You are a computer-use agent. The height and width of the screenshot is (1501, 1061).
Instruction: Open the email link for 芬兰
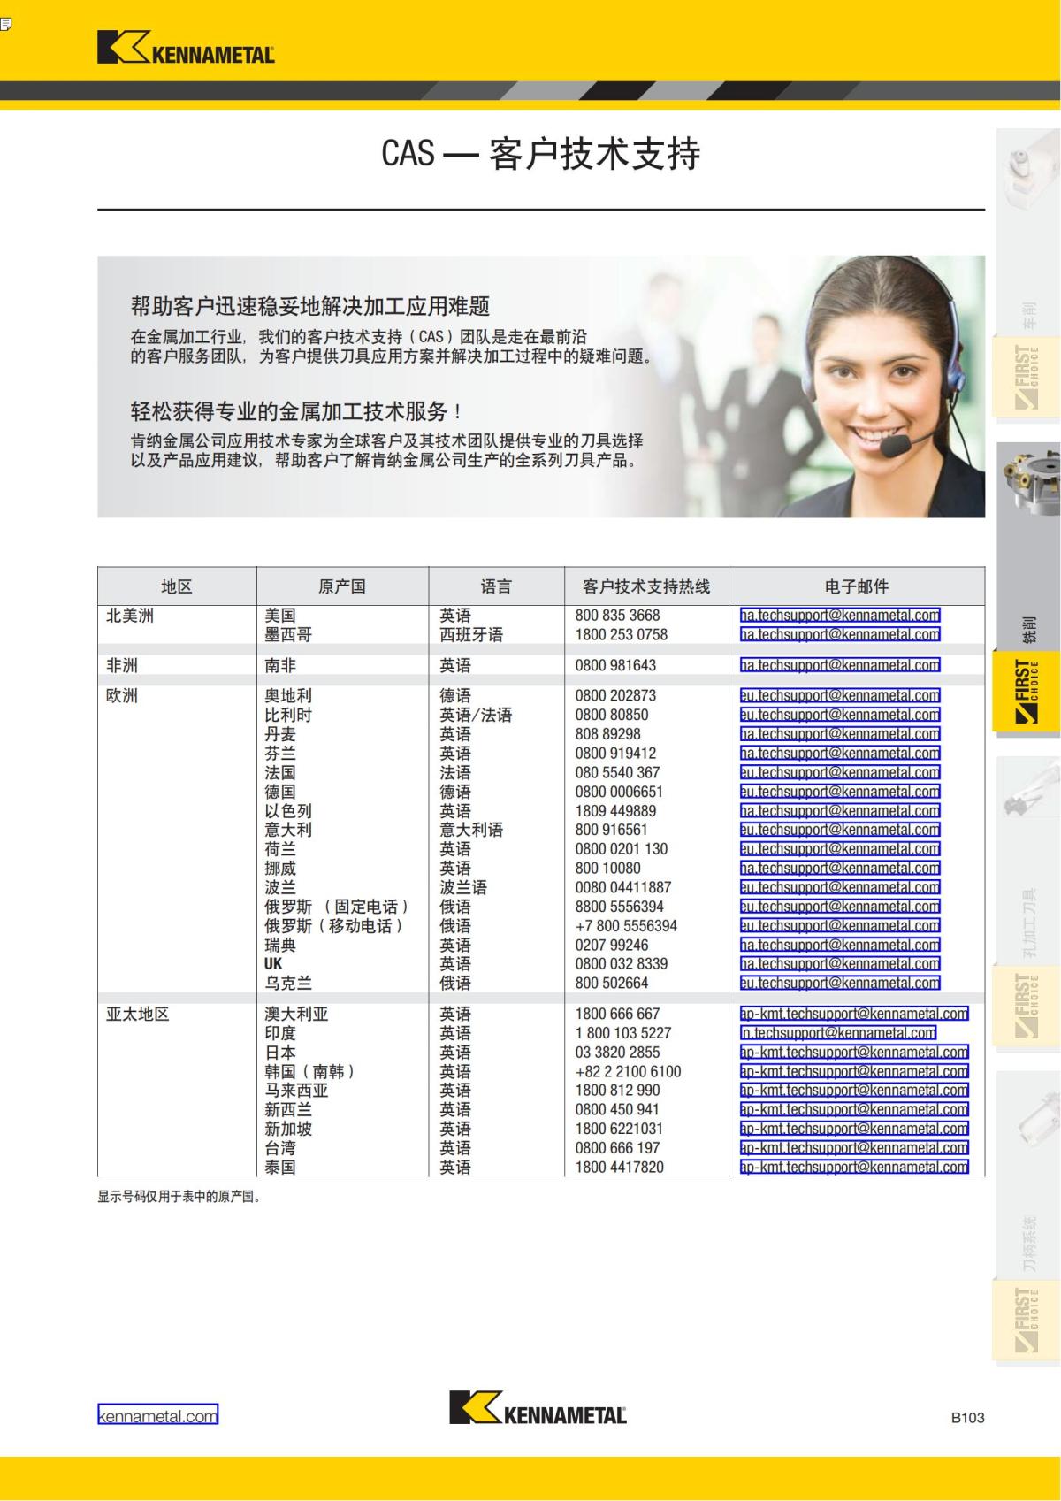tap(840, 754)
